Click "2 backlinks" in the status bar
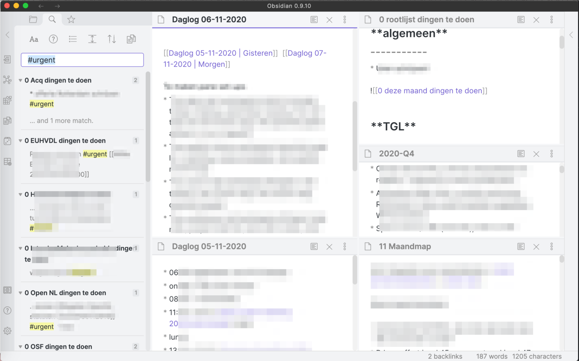 445,356
